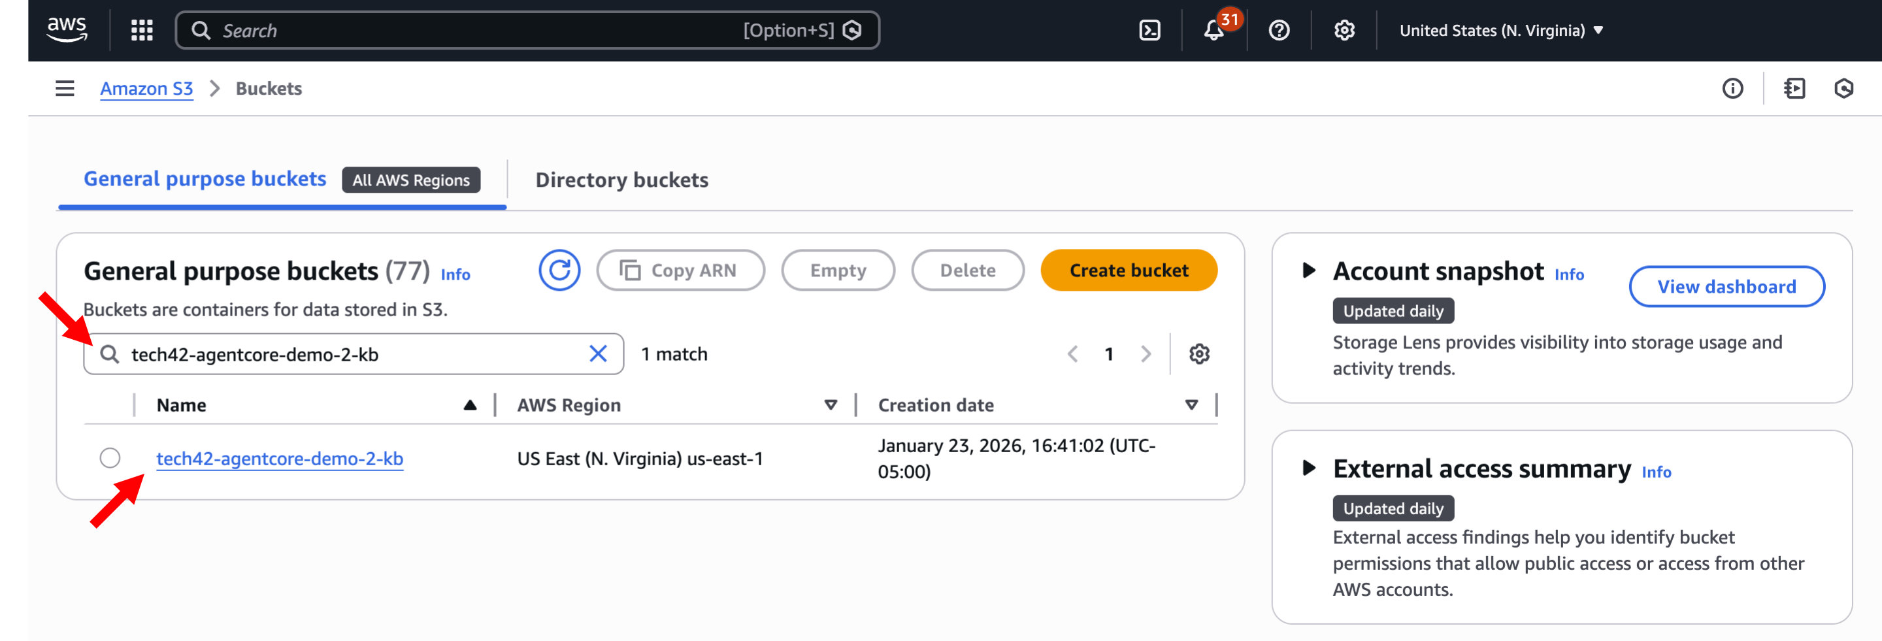
Task: Open Info link beside External access summary
Action: [x=1657, y=471]
